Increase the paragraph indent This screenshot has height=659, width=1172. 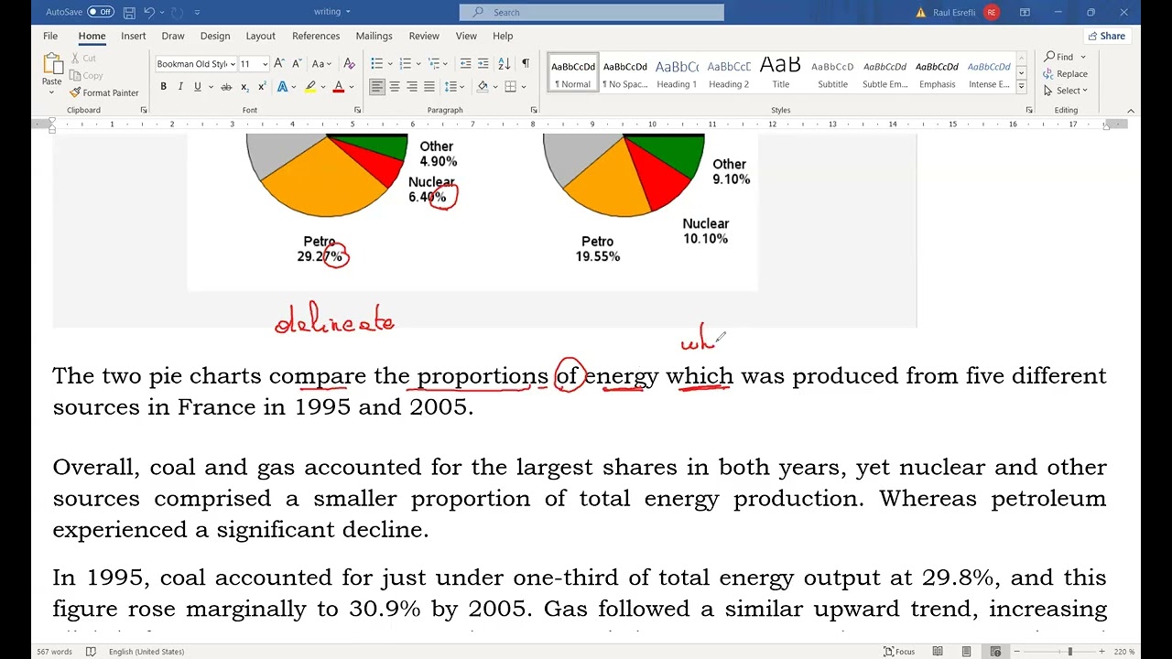(483, 63)
